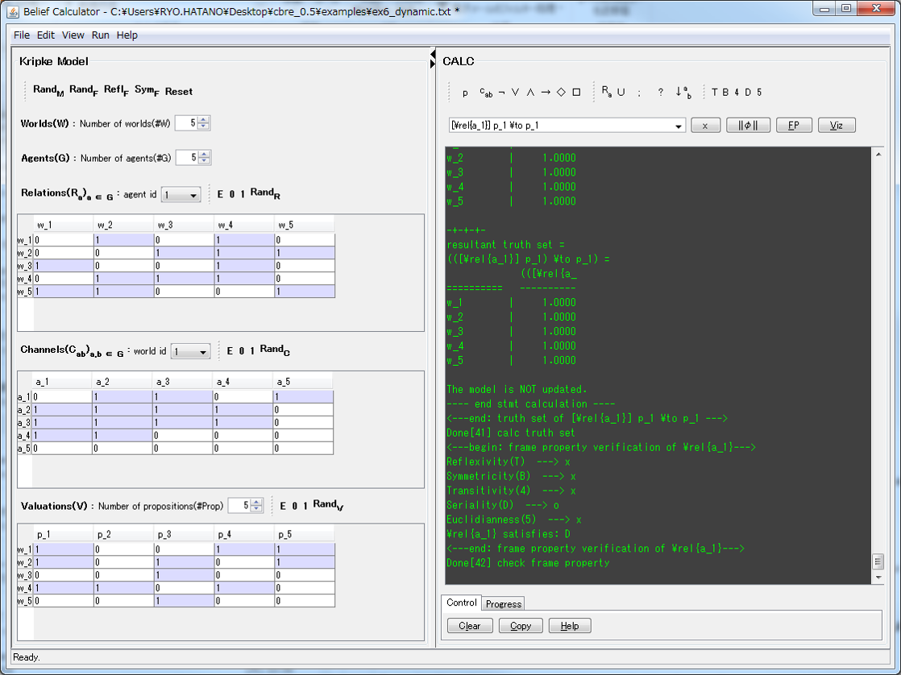Select Relations cell row w_1 column w_2
901x675 pixels.
coord(123,240)
